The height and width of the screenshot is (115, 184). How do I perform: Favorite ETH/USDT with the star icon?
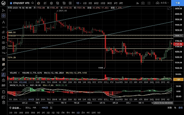pyautogui.click(x=11, y=3)
